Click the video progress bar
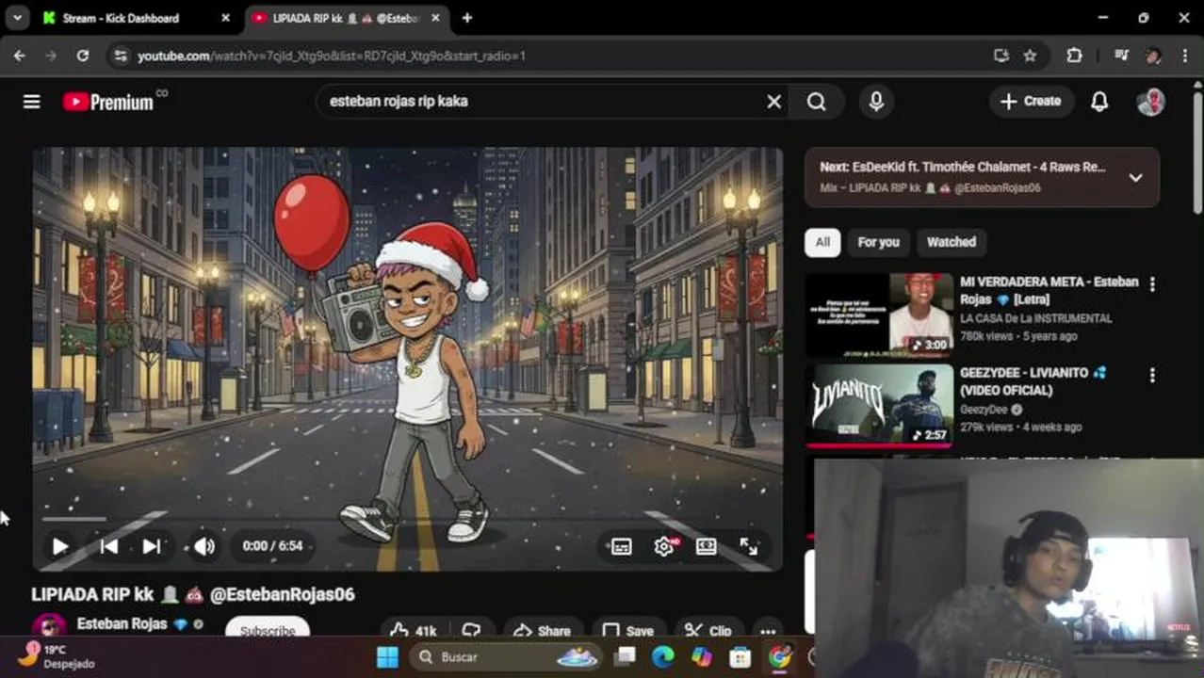 [407, 519]
